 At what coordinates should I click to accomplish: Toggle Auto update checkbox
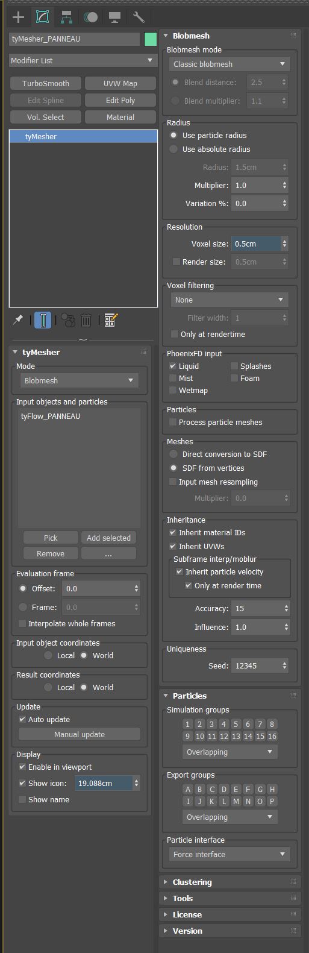coord(23,719)
